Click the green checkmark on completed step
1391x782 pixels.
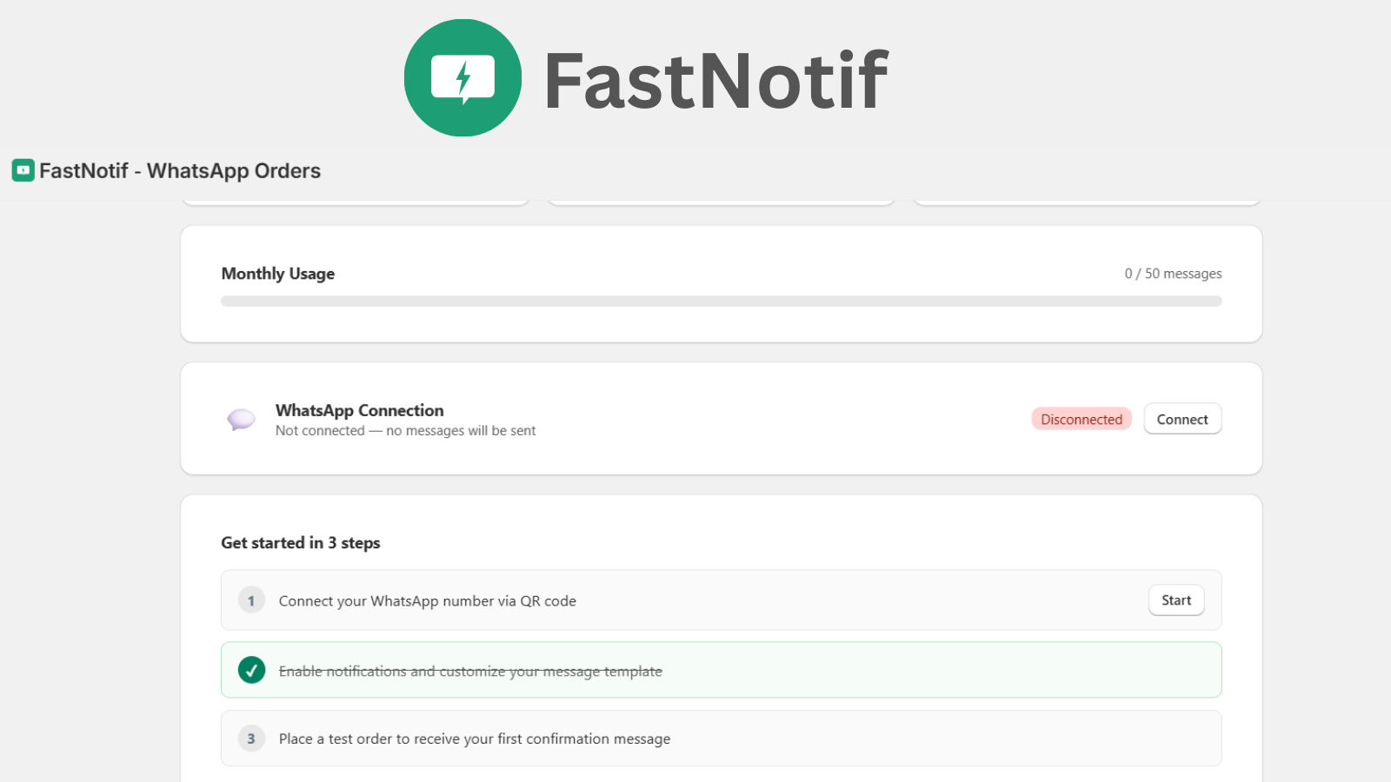251,670
